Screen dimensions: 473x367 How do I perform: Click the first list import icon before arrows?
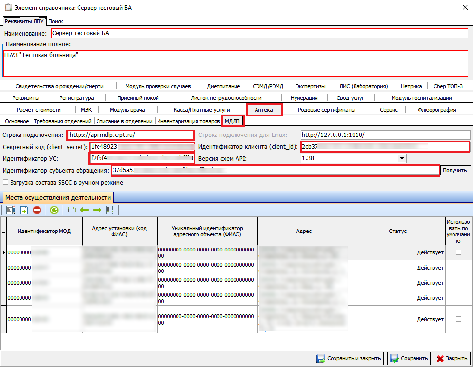[x=71, y=210]
